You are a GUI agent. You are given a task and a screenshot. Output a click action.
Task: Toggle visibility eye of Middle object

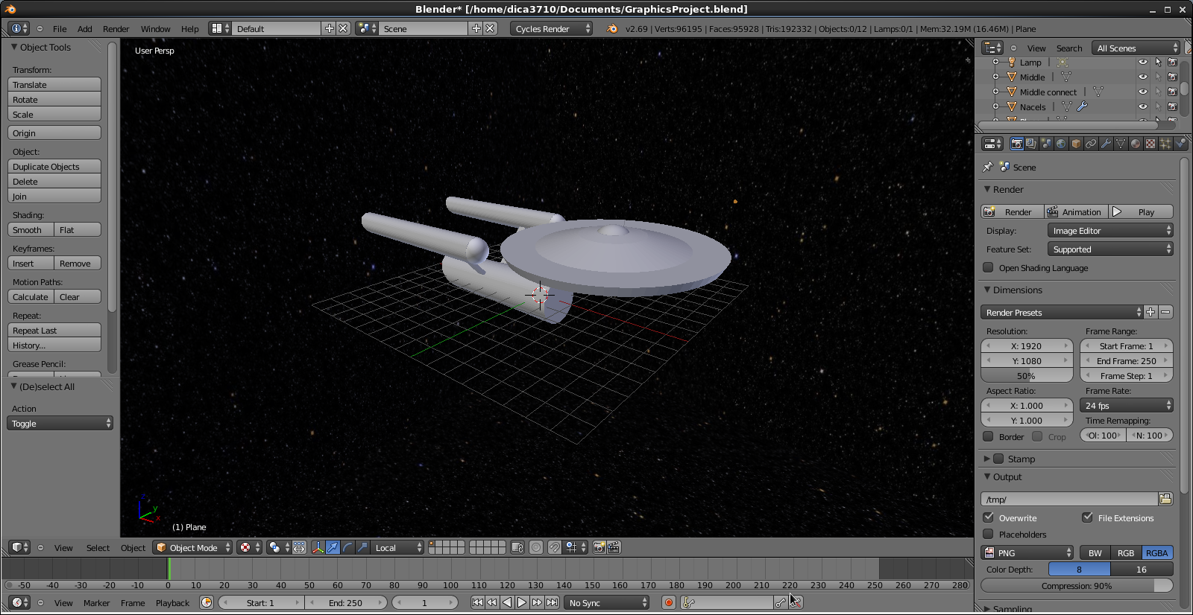[1142, 77]
